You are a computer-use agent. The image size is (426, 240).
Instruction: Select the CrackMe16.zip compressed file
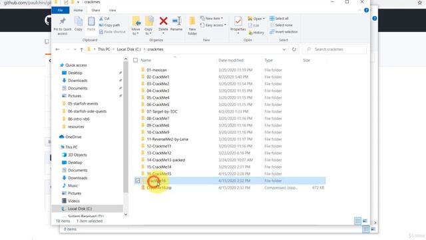pyautogui.click(x=158, y=188)
